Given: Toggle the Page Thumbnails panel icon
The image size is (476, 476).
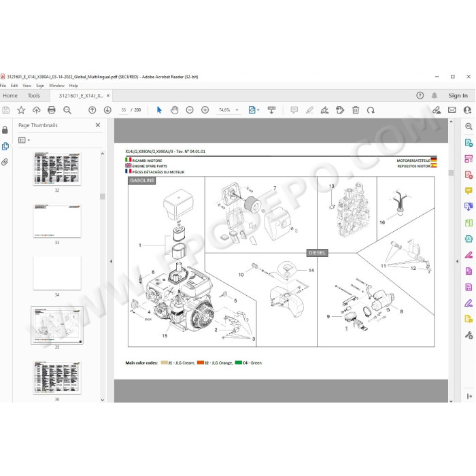Looking at the screenshot, I should coord(5,146).
